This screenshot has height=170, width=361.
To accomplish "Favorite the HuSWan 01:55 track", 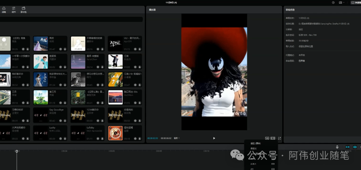I will (135, 103).
